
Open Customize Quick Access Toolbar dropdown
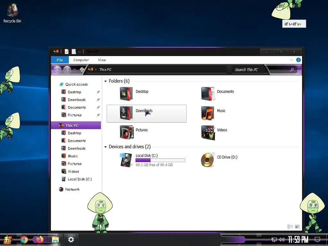click(79, 52)
